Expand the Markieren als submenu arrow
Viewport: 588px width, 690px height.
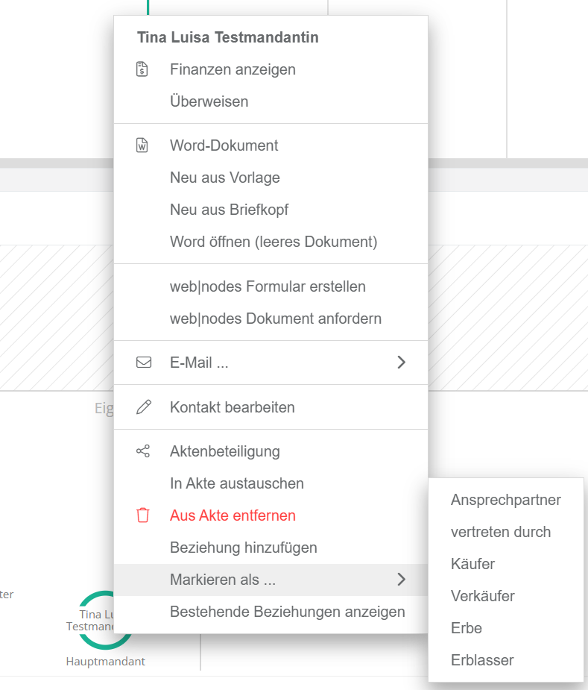pos(401,580)
